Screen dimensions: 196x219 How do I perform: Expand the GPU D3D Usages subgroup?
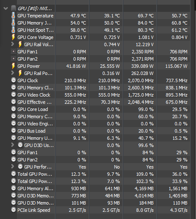[13, 145]
